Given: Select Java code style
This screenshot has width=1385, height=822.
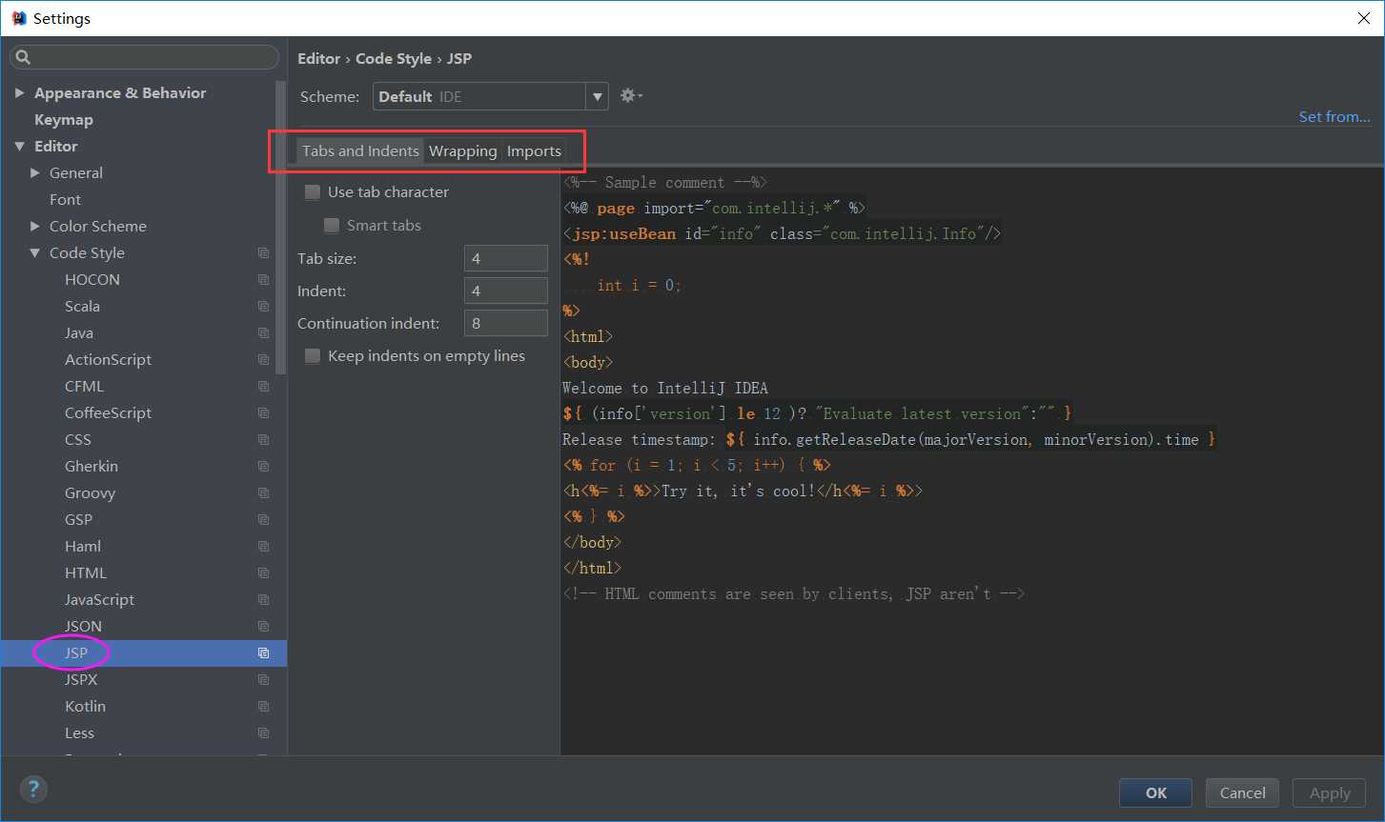Looking at the screenshot, I should click(79, 333).
